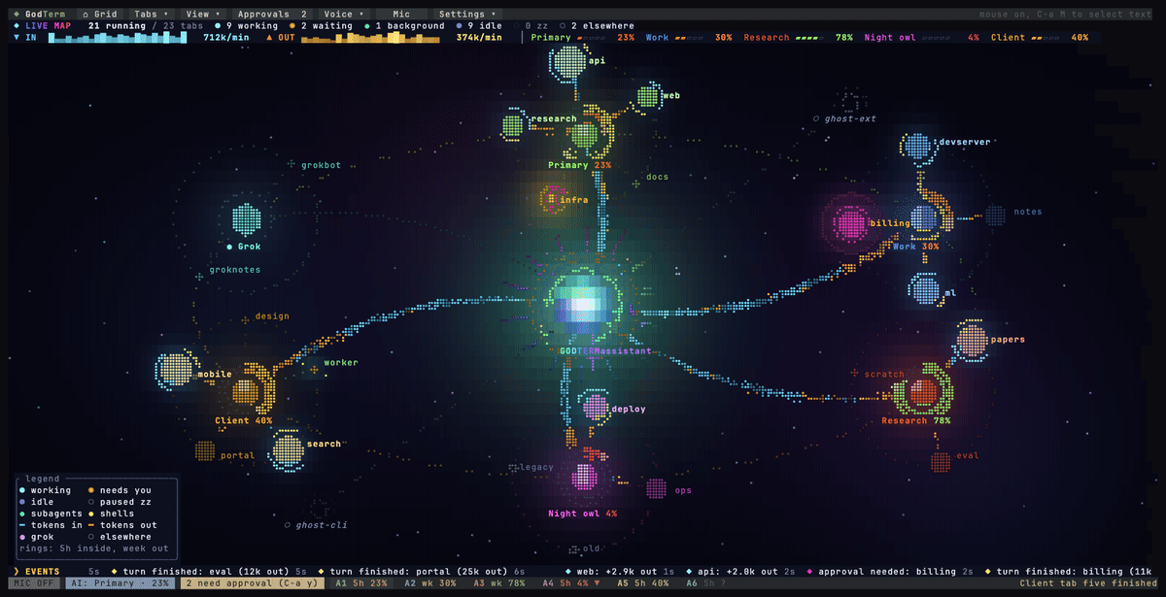Viewport: 1166px width, 597px height.
Task: Click the central GODTERM assistant core
Action: coord(584,305)
